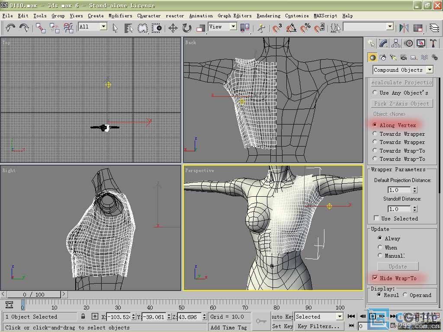443x332 pixels.
Task: Open the View reference coordinate dropdown
Action: 233,27
